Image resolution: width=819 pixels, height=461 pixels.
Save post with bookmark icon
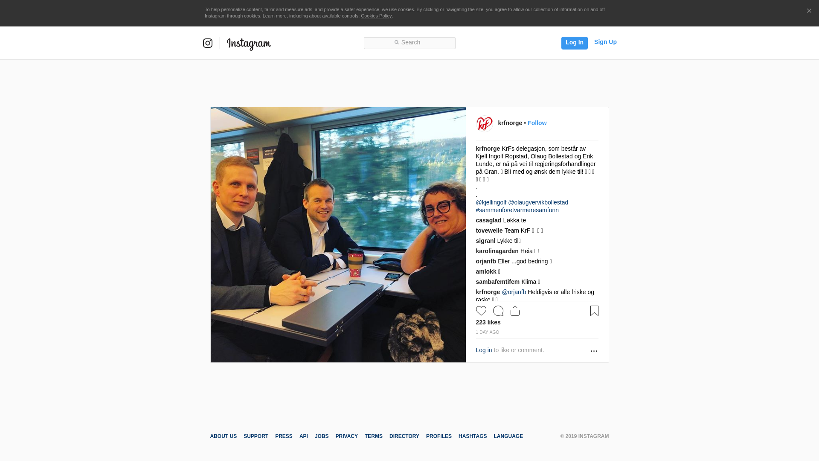click(x=594, y=311)
